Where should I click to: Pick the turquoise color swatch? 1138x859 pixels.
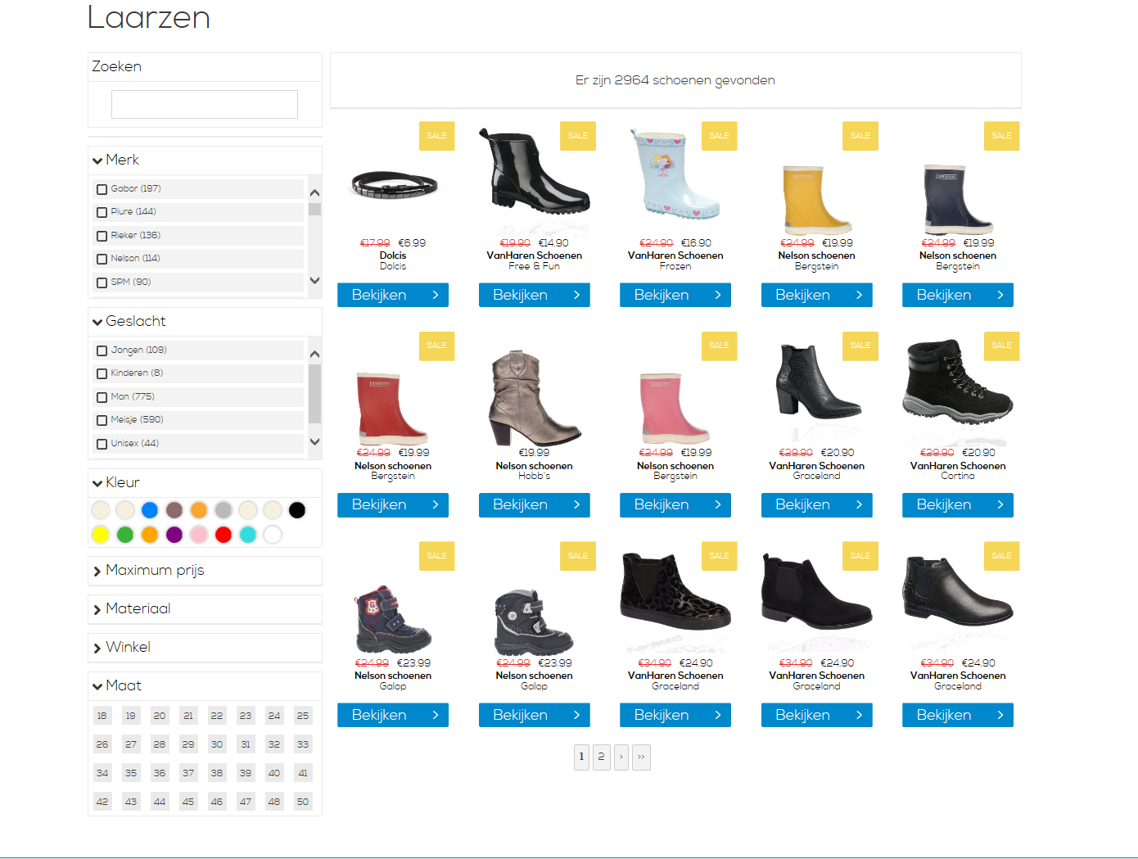click(x=248, y=535)
